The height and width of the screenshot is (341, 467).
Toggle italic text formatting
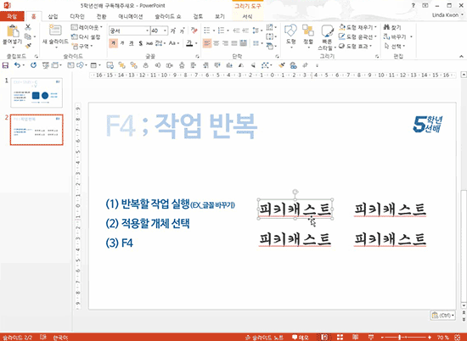click(x=122, y=43)
